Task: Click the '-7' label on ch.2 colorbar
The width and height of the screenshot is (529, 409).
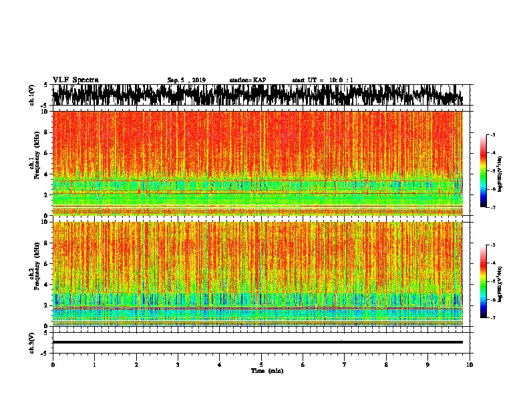Action: 493,317
